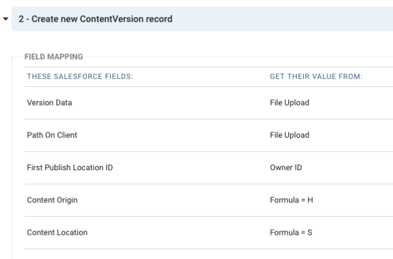Select the Version Data field name

49,103
